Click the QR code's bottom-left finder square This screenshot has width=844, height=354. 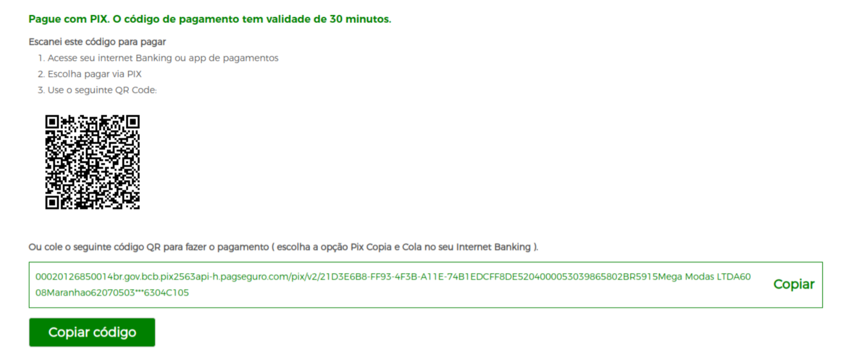(x=51, y=203)
